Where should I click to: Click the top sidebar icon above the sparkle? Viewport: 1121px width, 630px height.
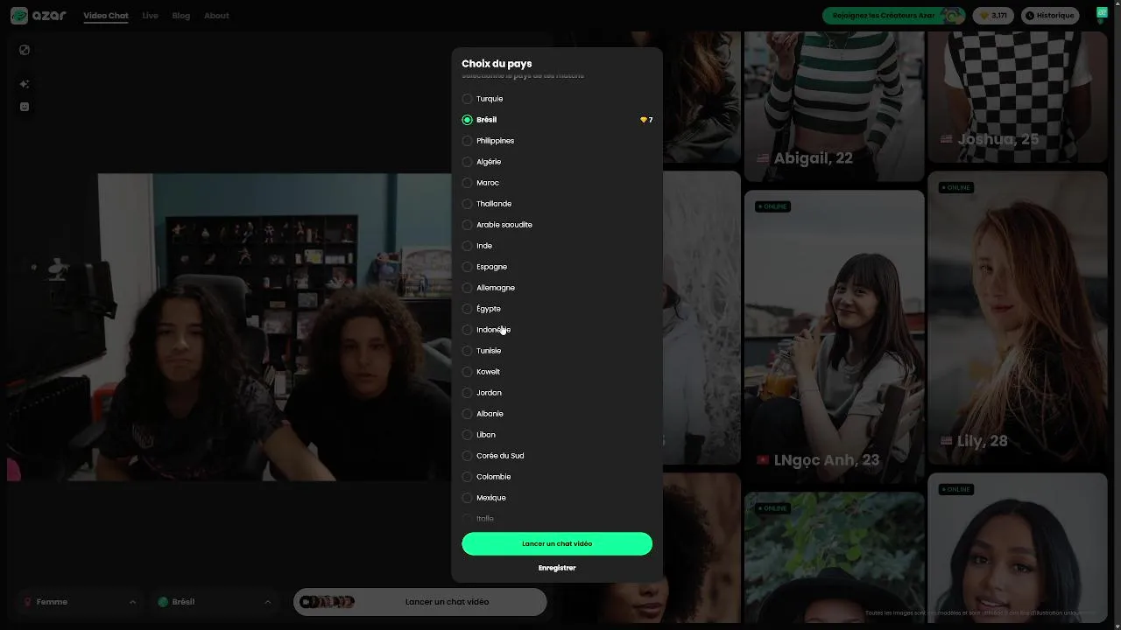(x=25, y=50)
